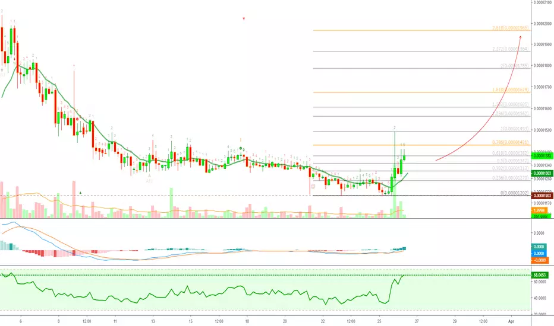
Task: Click the 0(0.00001202) Fibonacci base label
Action: [x=514, y=193]
